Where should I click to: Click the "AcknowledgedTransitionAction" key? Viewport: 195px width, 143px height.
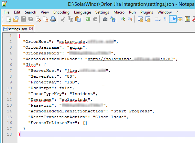(x=67, y=111)
